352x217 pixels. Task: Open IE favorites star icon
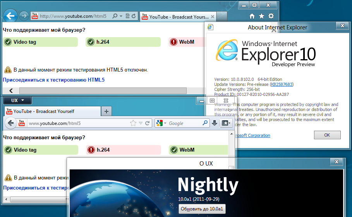(x=261, y=16)
